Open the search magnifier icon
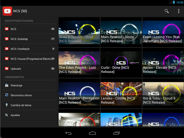Viewport: 184px width, 138px height. 166,11
